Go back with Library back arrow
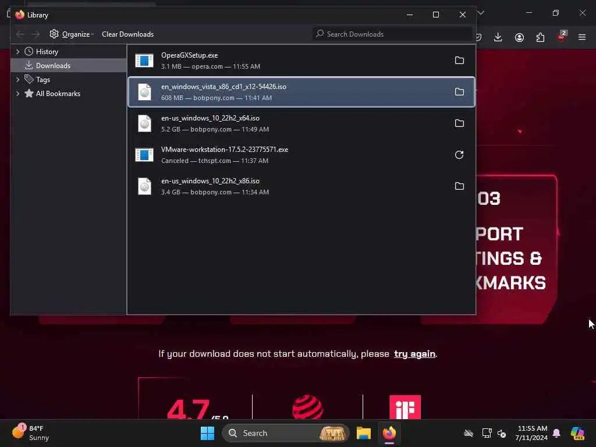The image size is (596, 447). [x=20, y=34]
